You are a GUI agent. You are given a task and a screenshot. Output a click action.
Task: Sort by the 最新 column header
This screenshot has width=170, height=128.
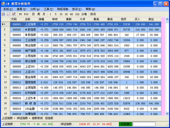coord(72,19)
